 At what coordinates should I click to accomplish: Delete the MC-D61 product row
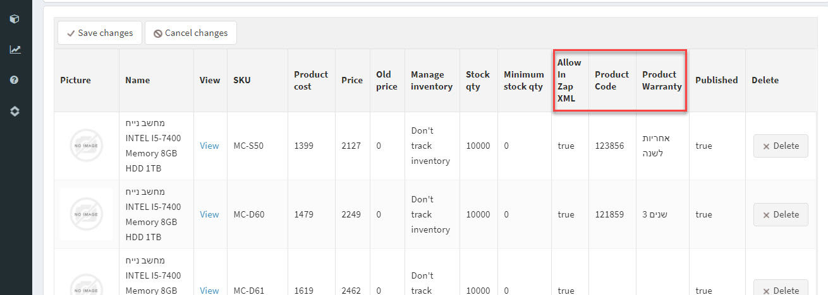(781, 288)
